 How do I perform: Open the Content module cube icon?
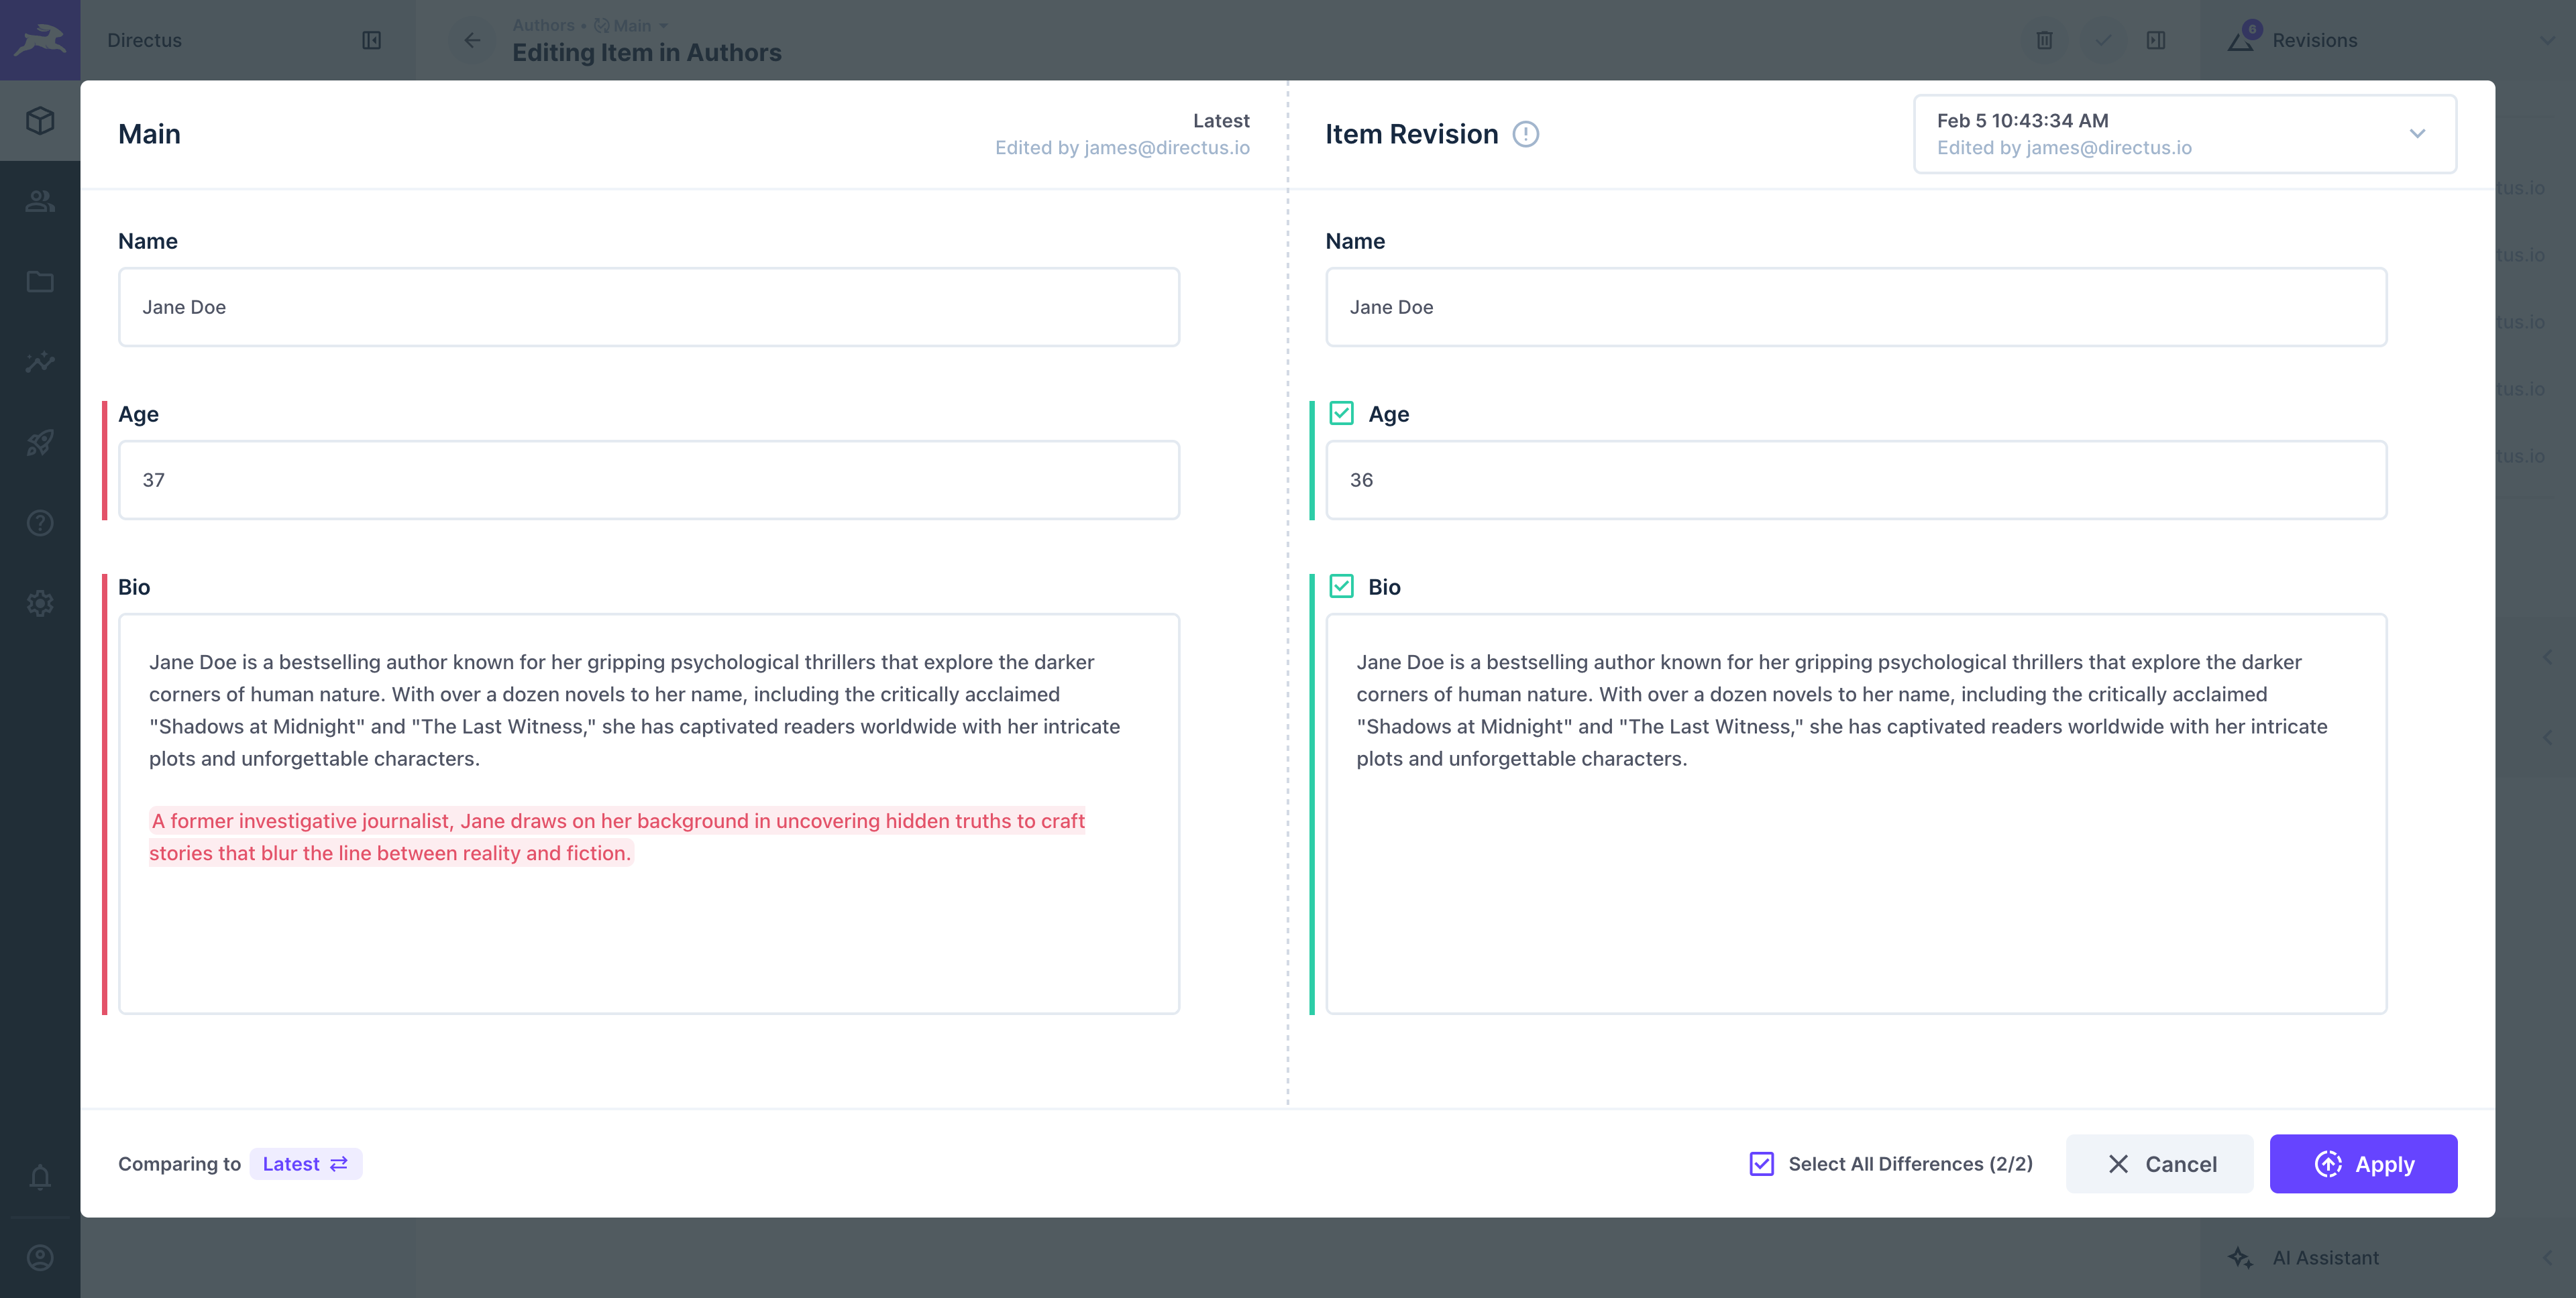(40, 121)
